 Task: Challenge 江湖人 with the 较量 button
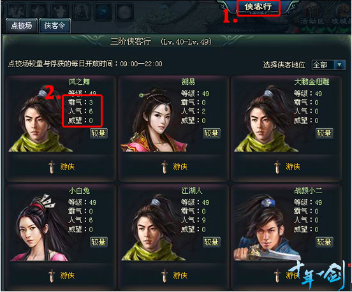coord(211,242)
